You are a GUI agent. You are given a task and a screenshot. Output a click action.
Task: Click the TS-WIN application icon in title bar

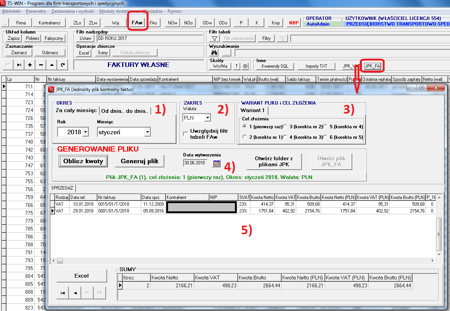pyautogui.click(x=3, y=3)
